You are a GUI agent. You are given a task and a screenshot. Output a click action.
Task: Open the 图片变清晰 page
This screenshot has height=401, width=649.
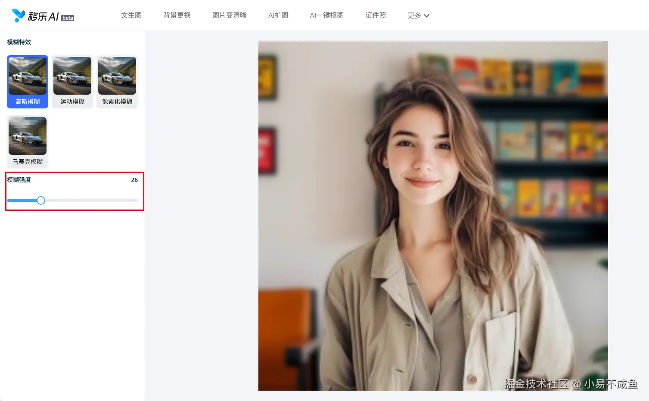[x=230, y=15]
